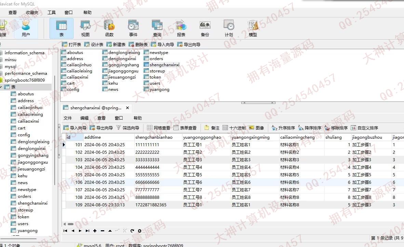Click the left tree vertical scrollbar
Screen dimensions: 404x247
55,130
